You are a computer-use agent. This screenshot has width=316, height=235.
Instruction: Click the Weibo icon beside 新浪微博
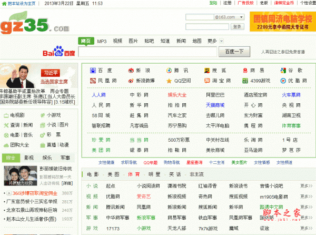(x=131, y=81)
